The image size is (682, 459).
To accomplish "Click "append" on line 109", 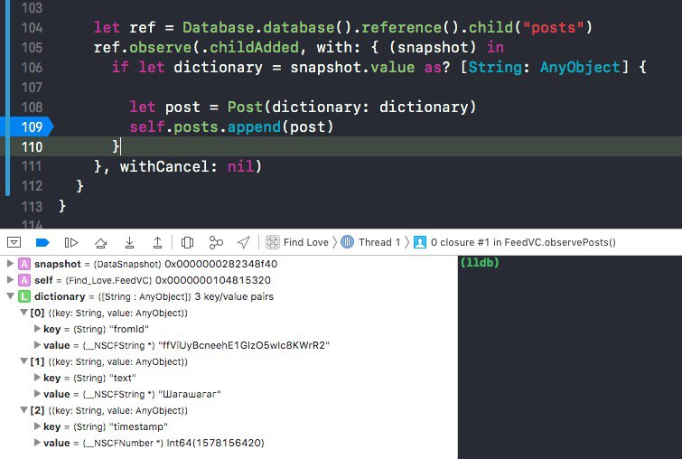I will click(254, 127).
